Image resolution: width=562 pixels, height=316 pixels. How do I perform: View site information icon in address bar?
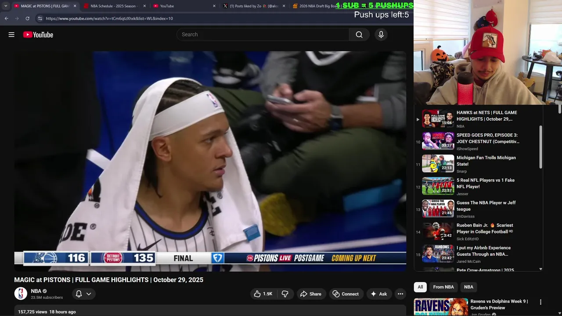(x=40, y=18)
